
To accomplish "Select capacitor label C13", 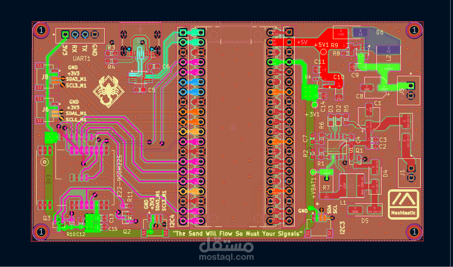I will [111, 218].
